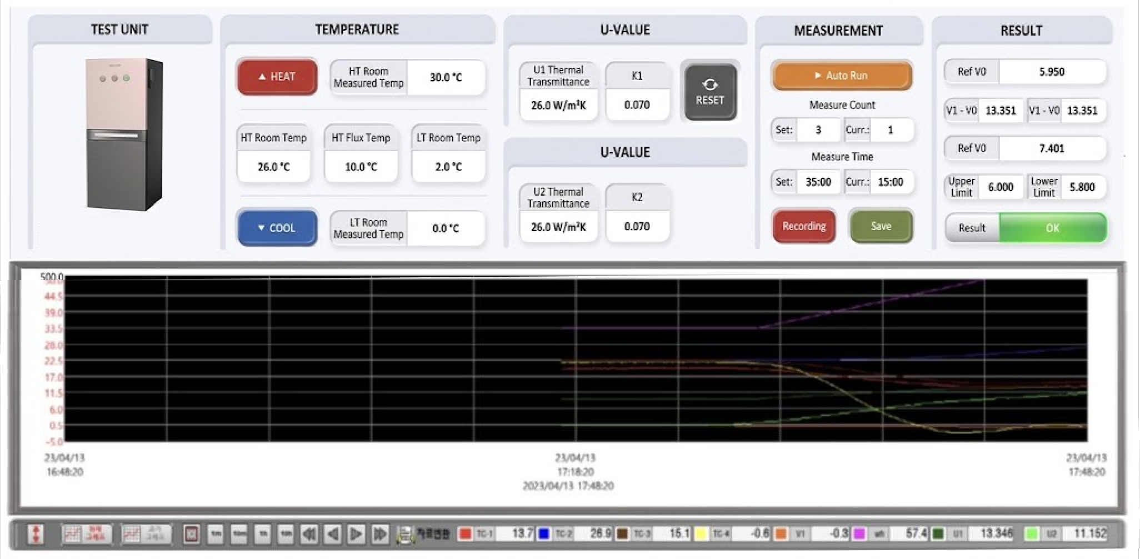Click the fast rewind double-arrow button

click(309, 534)
